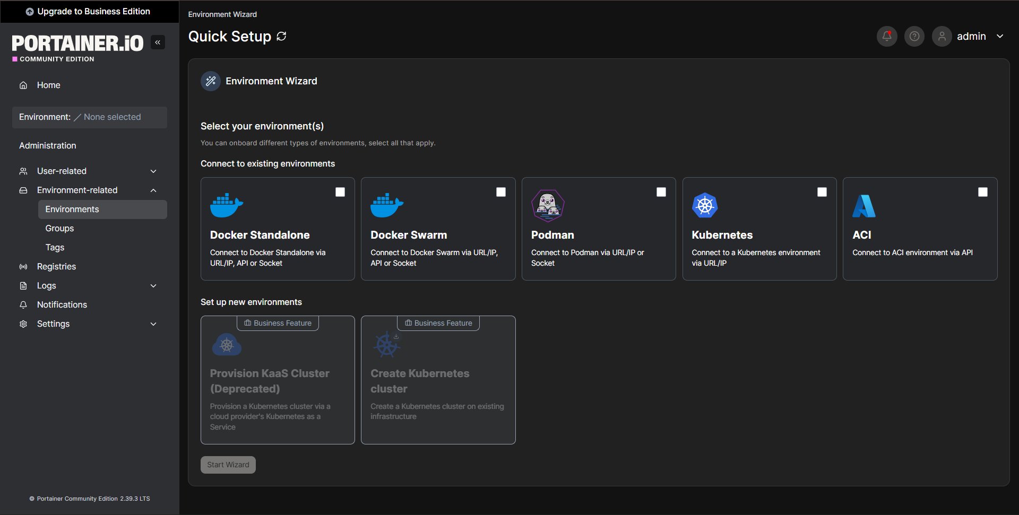Refresh the page via Quick Setup icon

click(x=282, y=36)
